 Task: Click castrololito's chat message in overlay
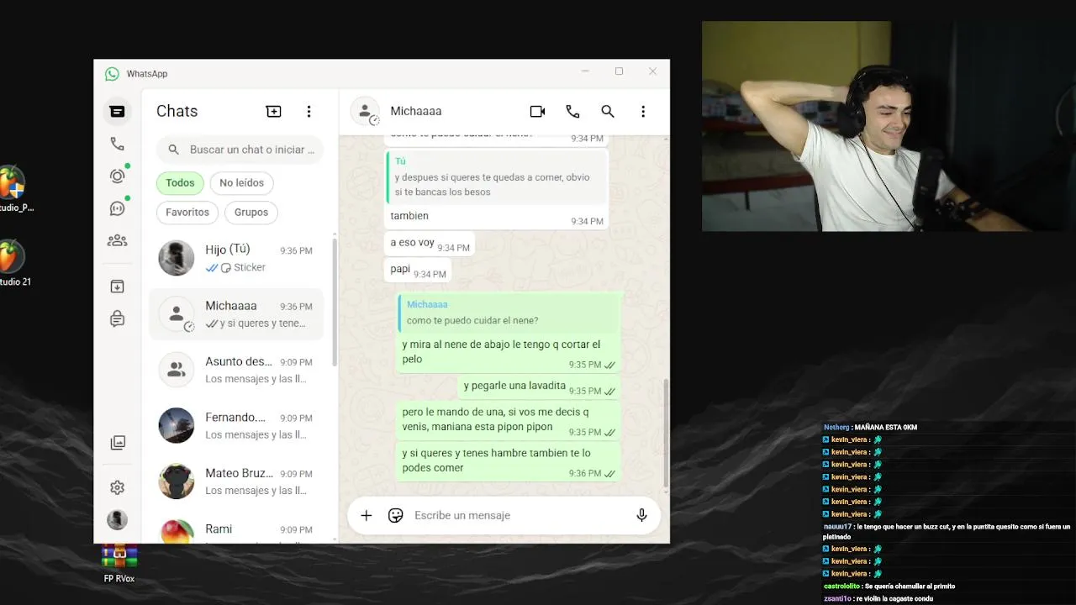(x=889, y=586)
